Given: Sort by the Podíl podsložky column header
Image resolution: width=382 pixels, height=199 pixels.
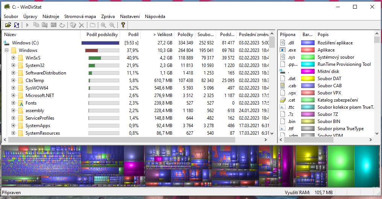Looking at the screenshot, I should [x=100, y=35].
